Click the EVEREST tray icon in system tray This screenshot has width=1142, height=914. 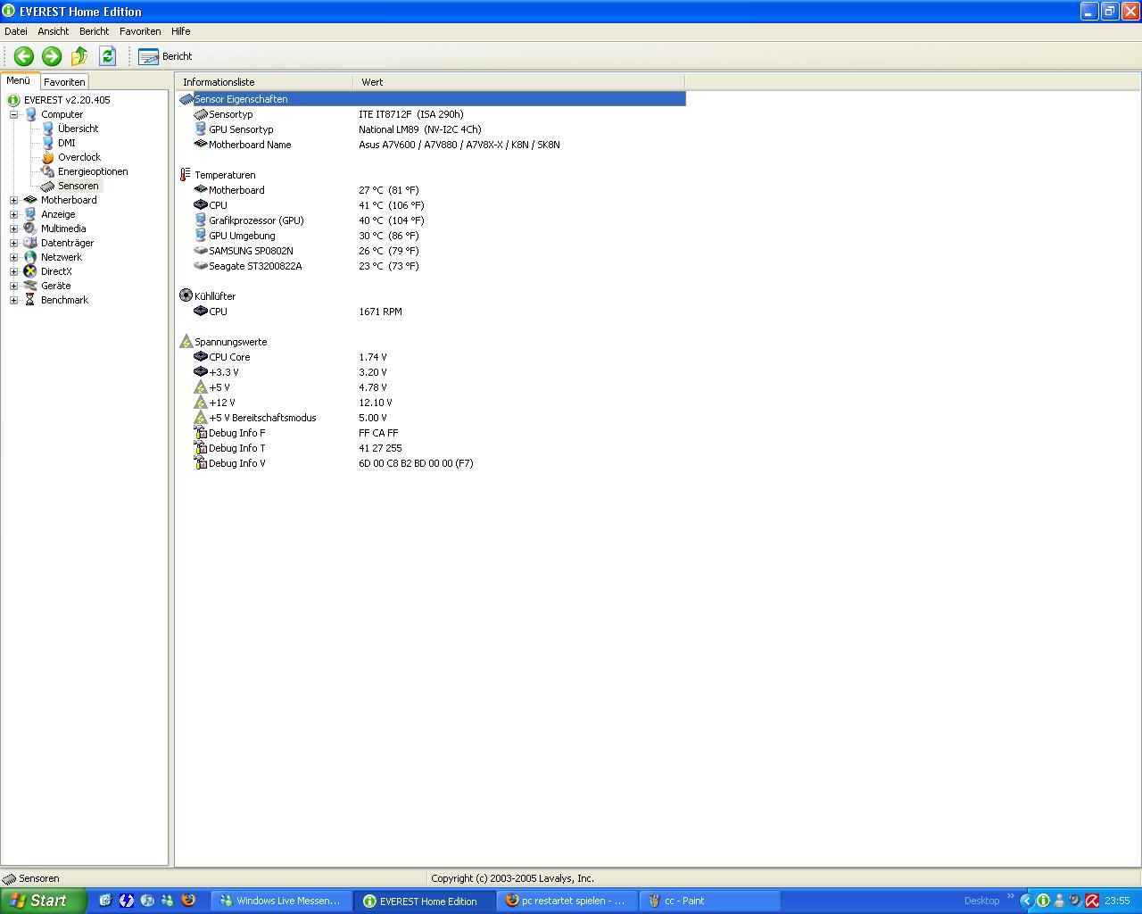click(x=1042, y=901)
